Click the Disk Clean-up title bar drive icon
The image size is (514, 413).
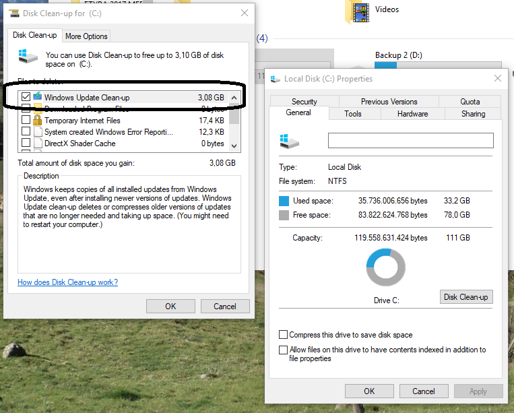tap(14, 13)
